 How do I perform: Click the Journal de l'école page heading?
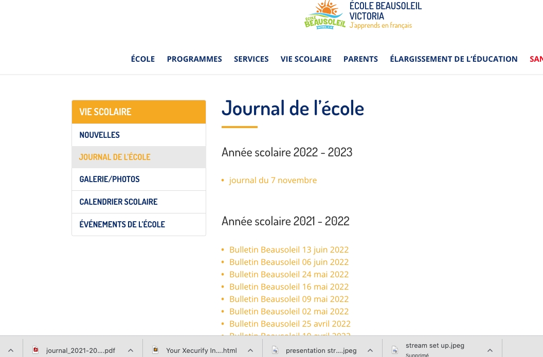[293, 108]
